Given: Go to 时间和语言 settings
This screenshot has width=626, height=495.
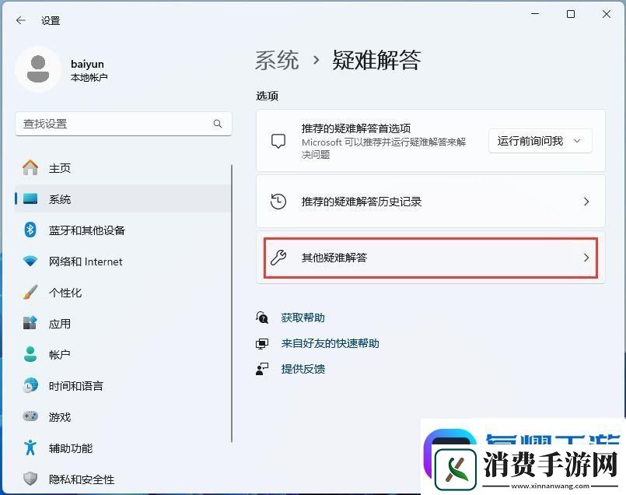Looking at the screenshot, I should 123,385.
